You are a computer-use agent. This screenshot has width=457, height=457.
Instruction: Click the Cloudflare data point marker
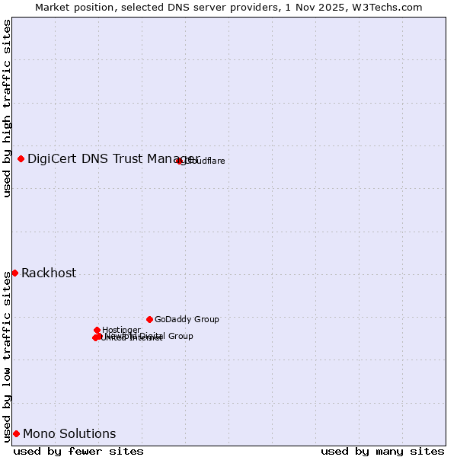click(180, 161)
